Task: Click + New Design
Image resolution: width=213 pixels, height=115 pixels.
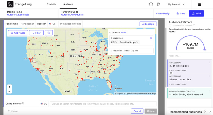Action: coord(163,13)
